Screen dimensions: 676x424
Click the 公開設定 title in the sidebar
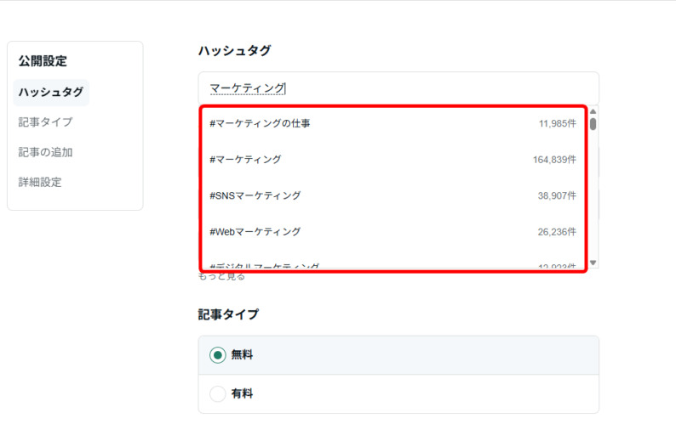pos(43,61)
